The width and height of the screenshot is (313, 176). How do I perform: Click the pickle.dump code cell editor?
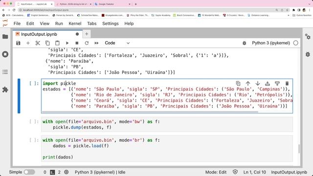point(167,125)
